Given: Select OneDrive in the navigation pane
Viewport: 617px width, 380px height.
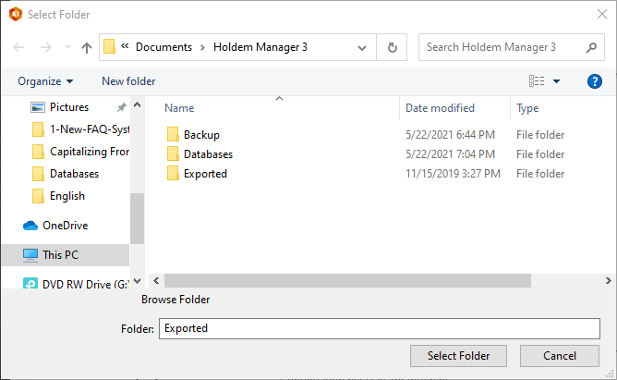Looking at the screenshot, I should (65, 225).
